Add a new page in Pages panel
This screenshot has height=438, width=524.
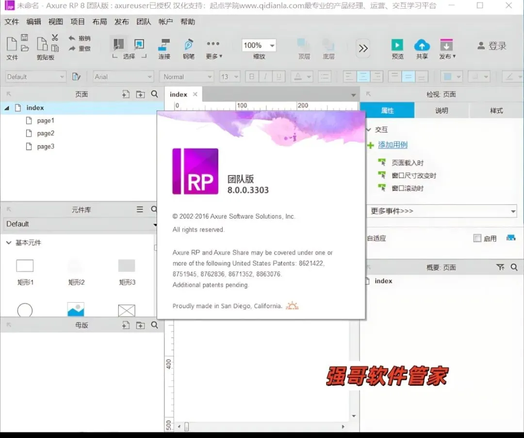126,94
